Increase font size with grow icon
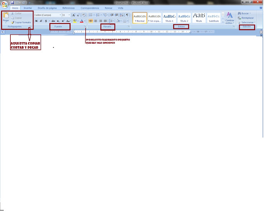 point(73,15)
